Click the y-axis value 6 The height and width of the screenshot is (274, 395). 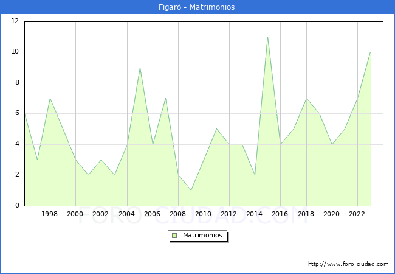click(x=17, y=113)
